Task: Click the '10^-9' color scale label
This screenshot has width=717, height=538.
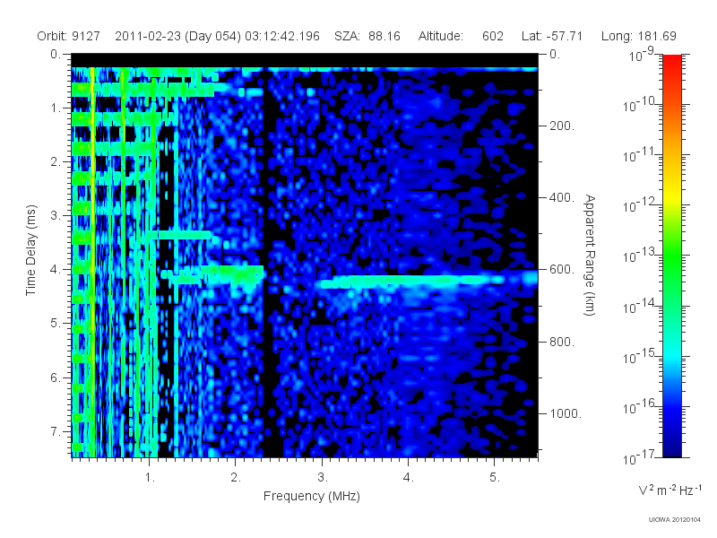Action: pos(642,55)
